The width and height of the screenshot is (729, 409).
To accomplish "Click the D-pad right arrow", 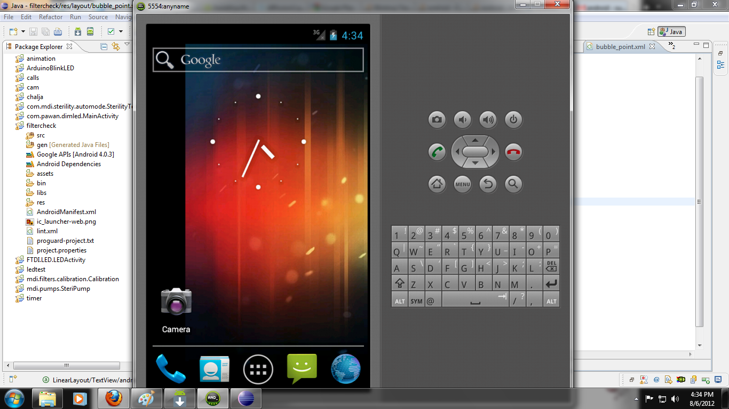I will point(494,152).
